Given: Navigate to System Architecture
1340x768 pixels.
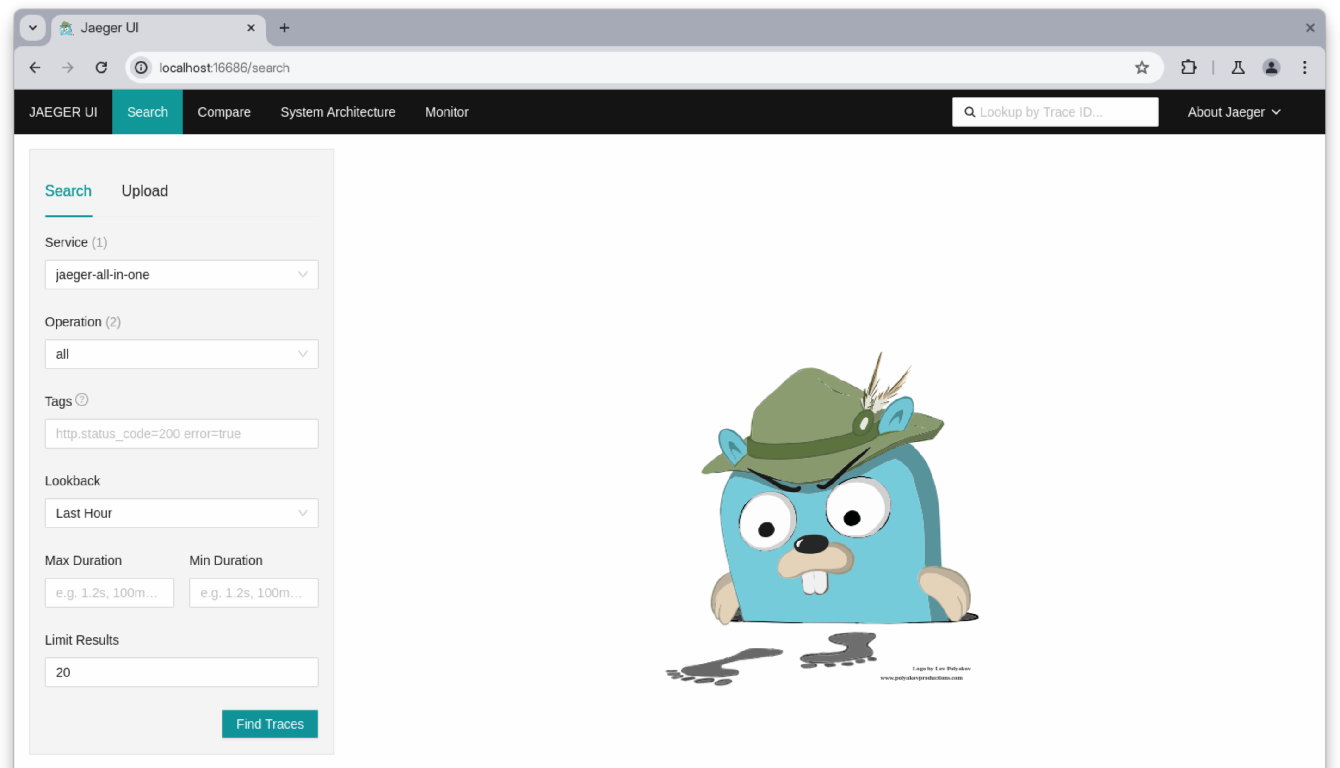Looking at the screenshot, I should coord(338,112).
